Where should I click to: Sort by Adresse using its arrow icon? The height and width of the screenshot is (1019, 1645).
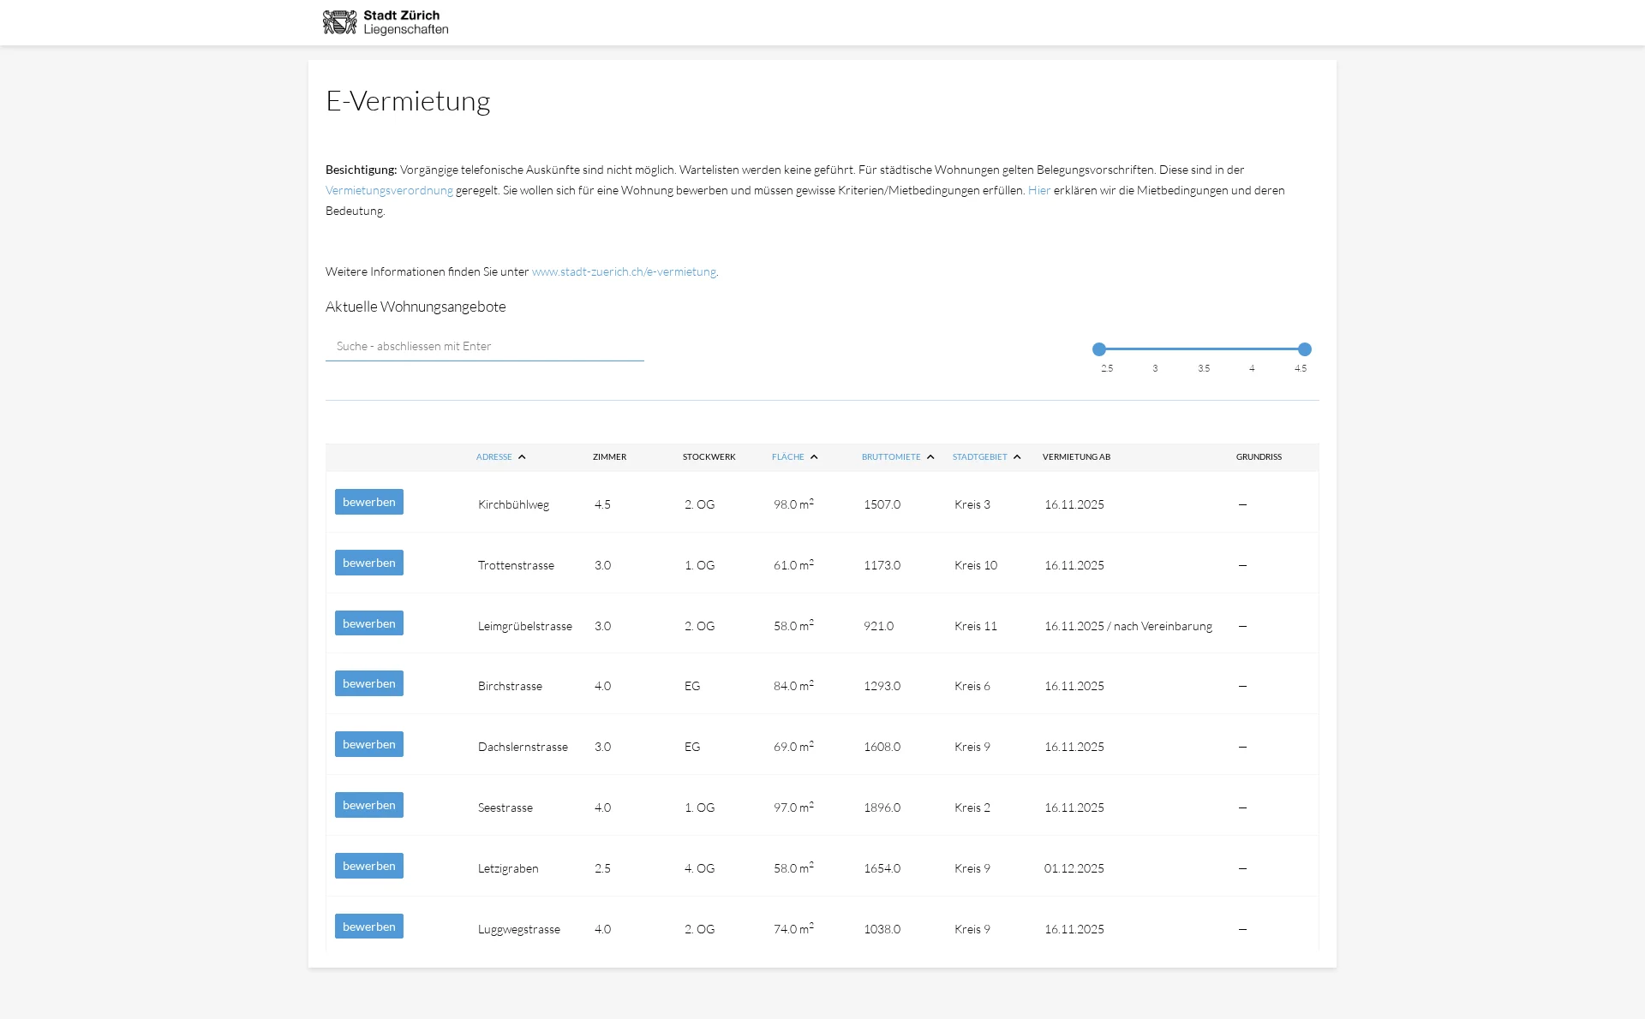(x=522, y=457)
